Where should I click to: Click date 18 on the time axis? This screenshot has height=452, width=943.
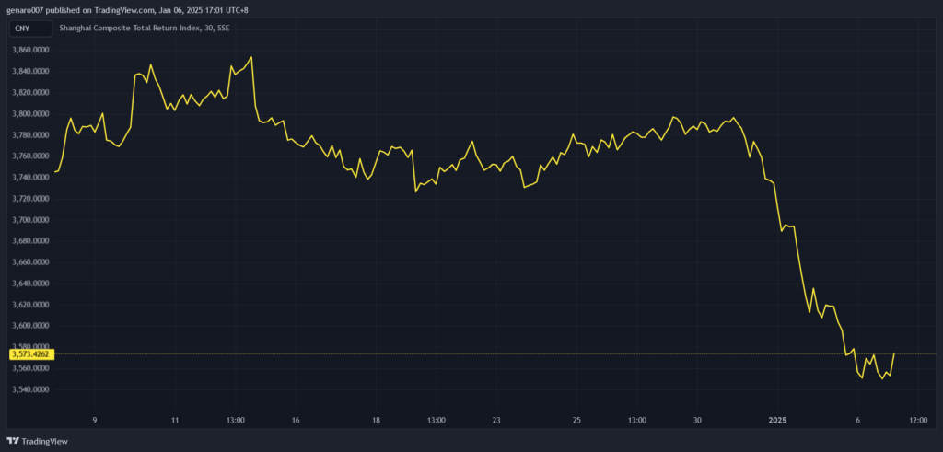[x=376, y=420]
